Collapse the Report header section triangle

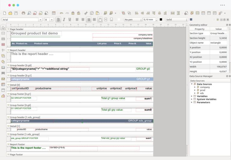8,50
